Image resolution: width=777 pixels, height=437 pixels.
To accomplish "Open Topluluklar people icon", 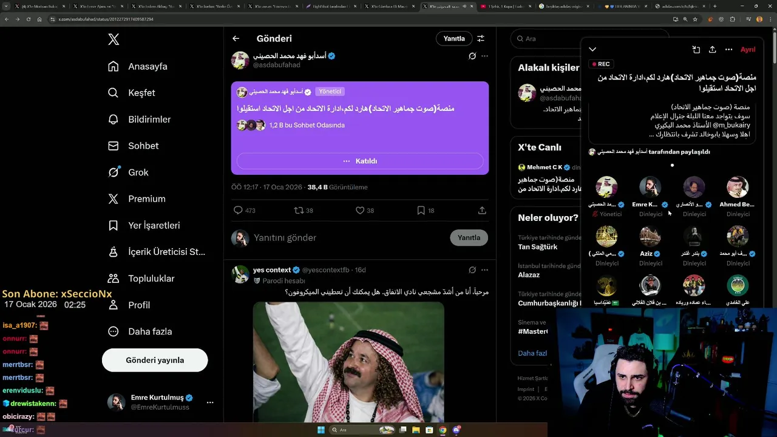I will coord(114,278).
